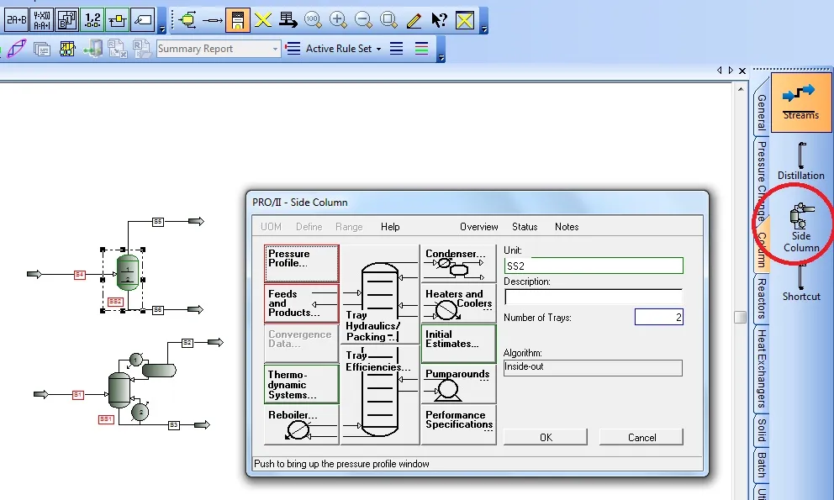This screenshot has height=500, width=834.
Task: Click the greyed R report folder icon
Action: [141, 49]
